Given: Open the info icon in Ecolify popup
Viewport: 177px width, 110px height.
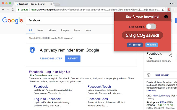Looking at the screenshot, I should [x=166, y=17].
